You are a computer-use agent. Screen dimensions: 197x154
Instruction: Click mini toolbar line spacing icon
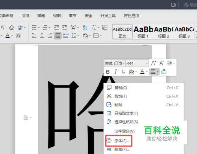coord(169,63)
